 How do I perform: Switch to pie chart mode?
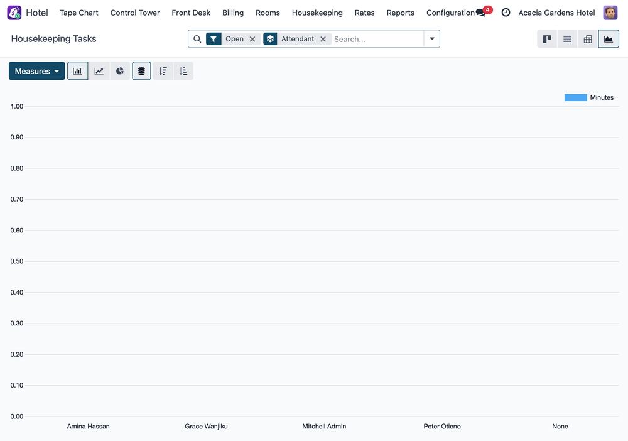point(120,71)
